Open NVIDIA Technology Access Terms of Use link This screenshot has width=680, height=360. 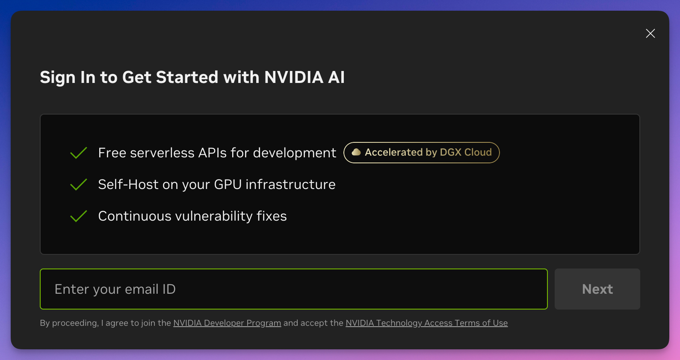[x=426, y=323]
